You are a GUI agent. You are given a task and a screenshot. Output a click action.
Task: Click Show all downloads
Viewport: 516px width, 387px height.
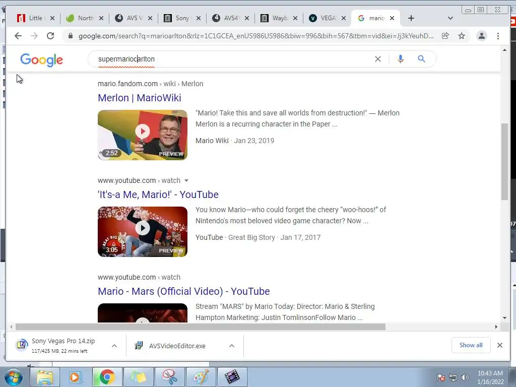(x=471, y=345)
